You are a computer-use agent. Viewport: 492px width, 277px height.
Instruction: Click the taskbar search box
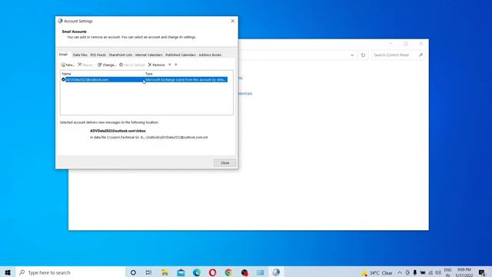[71, 272]
